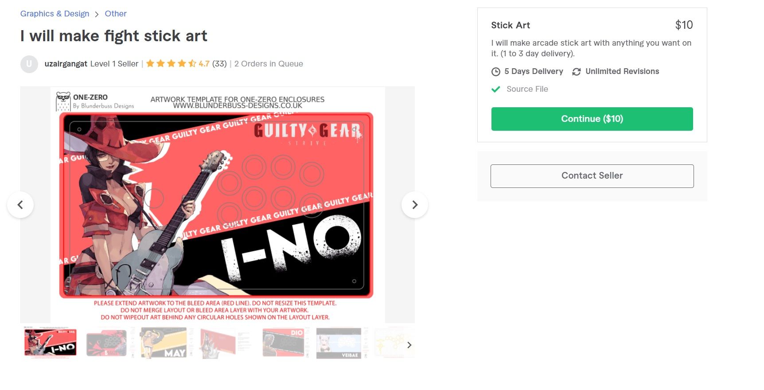The width and height of the screenshot is (764, 390).
Task: Click the clock delivery icon
Action: click(x=496, y=72)
